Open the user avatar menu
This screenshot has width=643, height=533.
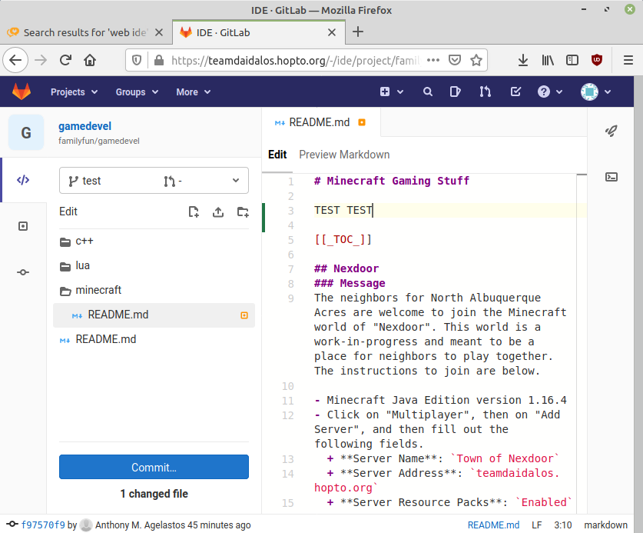(x=595, y=92)
